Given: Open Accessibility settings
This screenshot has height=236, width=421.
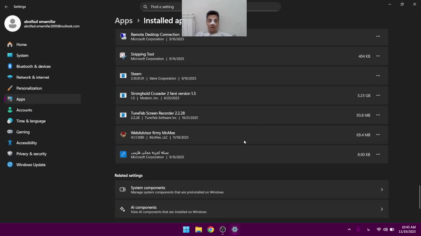Looking at the screenshot, I should coord(43,143).
